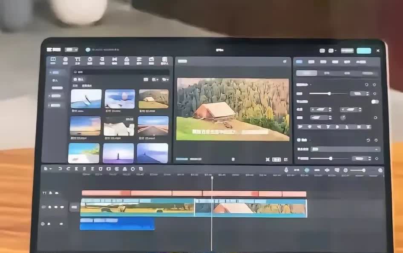Click the Undo arrow in the timeline toolbar
Image resolution: width=403 pixels, height=253 pixels.
pos(60,169)
